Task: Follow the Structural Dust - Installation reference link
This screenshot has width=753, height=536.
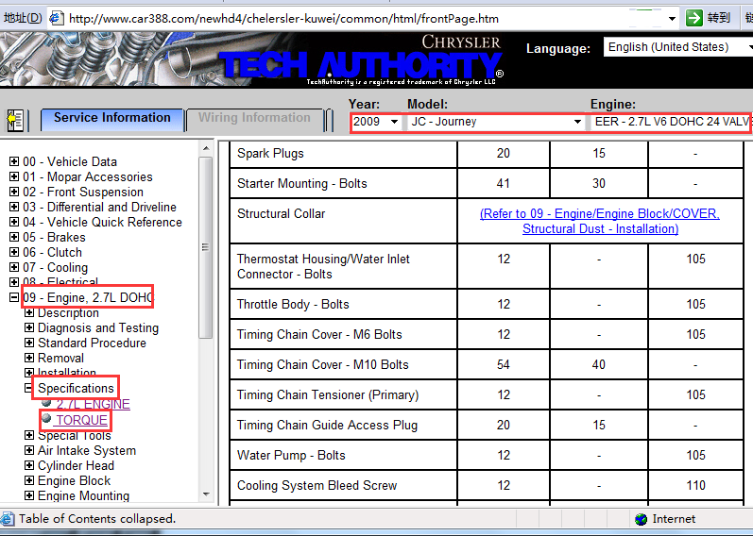Action: tap(600, 221)
